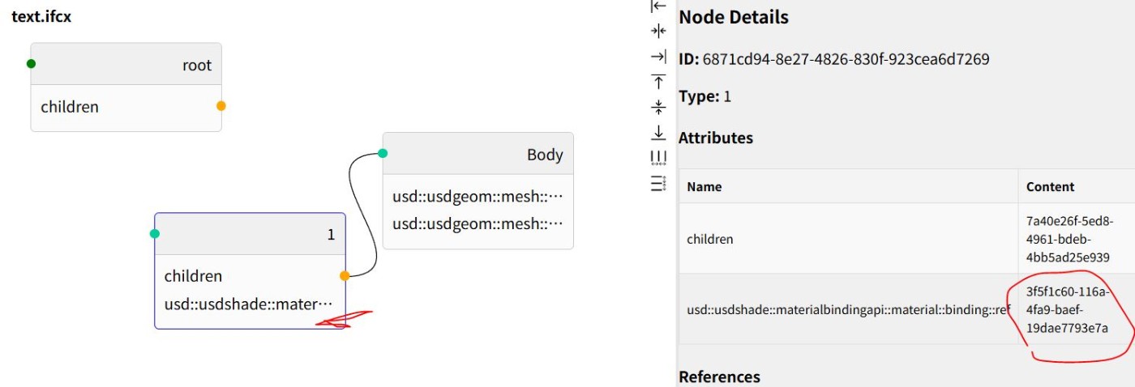Click the usd::usdshade::mater… attribute in node 1
The height and width of the screenshot is (387, 1135).
249,304
